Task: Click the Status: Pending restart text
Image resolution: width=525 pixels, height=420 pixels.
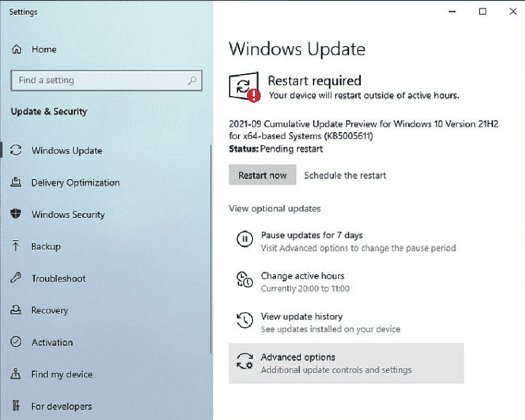Action: click(x=276, y=149)
